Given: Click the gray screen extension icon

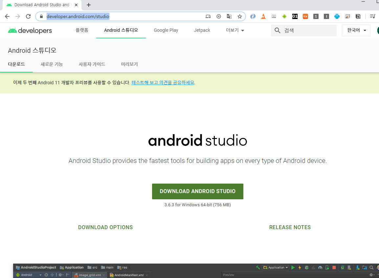Looking at the screenshot, I should (x=274, y=16).
